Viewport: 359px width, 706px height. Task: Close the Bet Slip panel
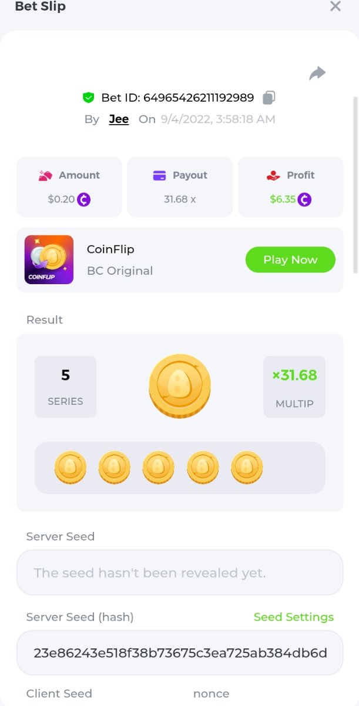(x=335, y=6)
